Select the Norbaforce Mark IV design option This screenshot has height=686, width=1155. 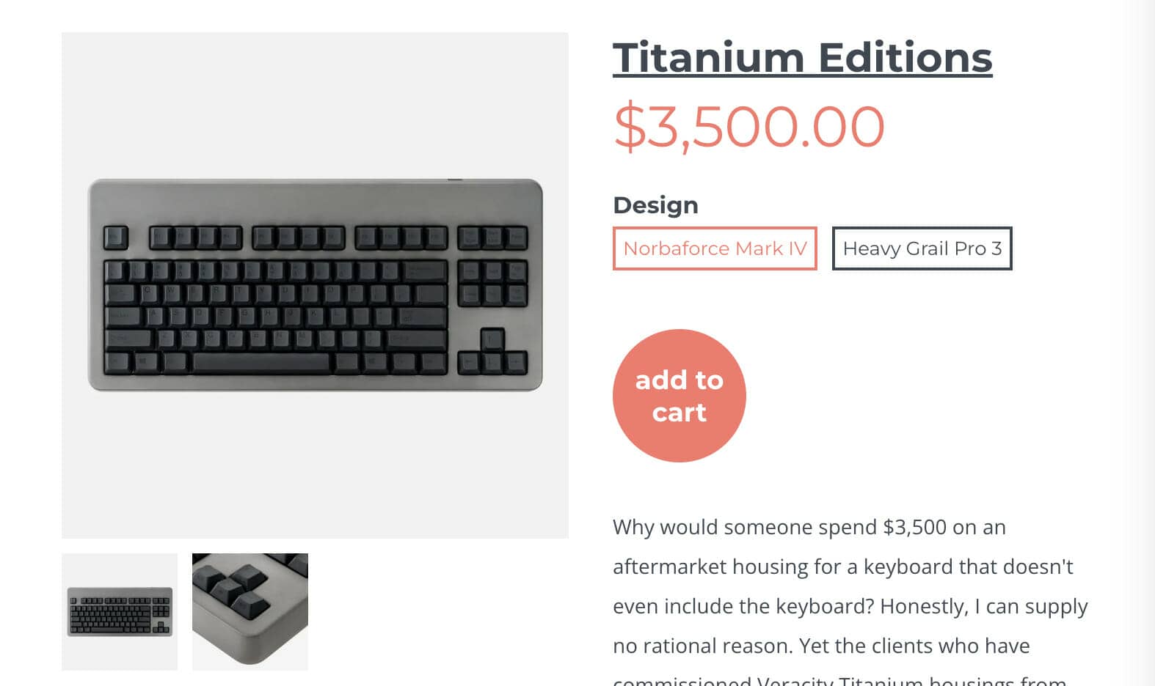coord(715,248)
